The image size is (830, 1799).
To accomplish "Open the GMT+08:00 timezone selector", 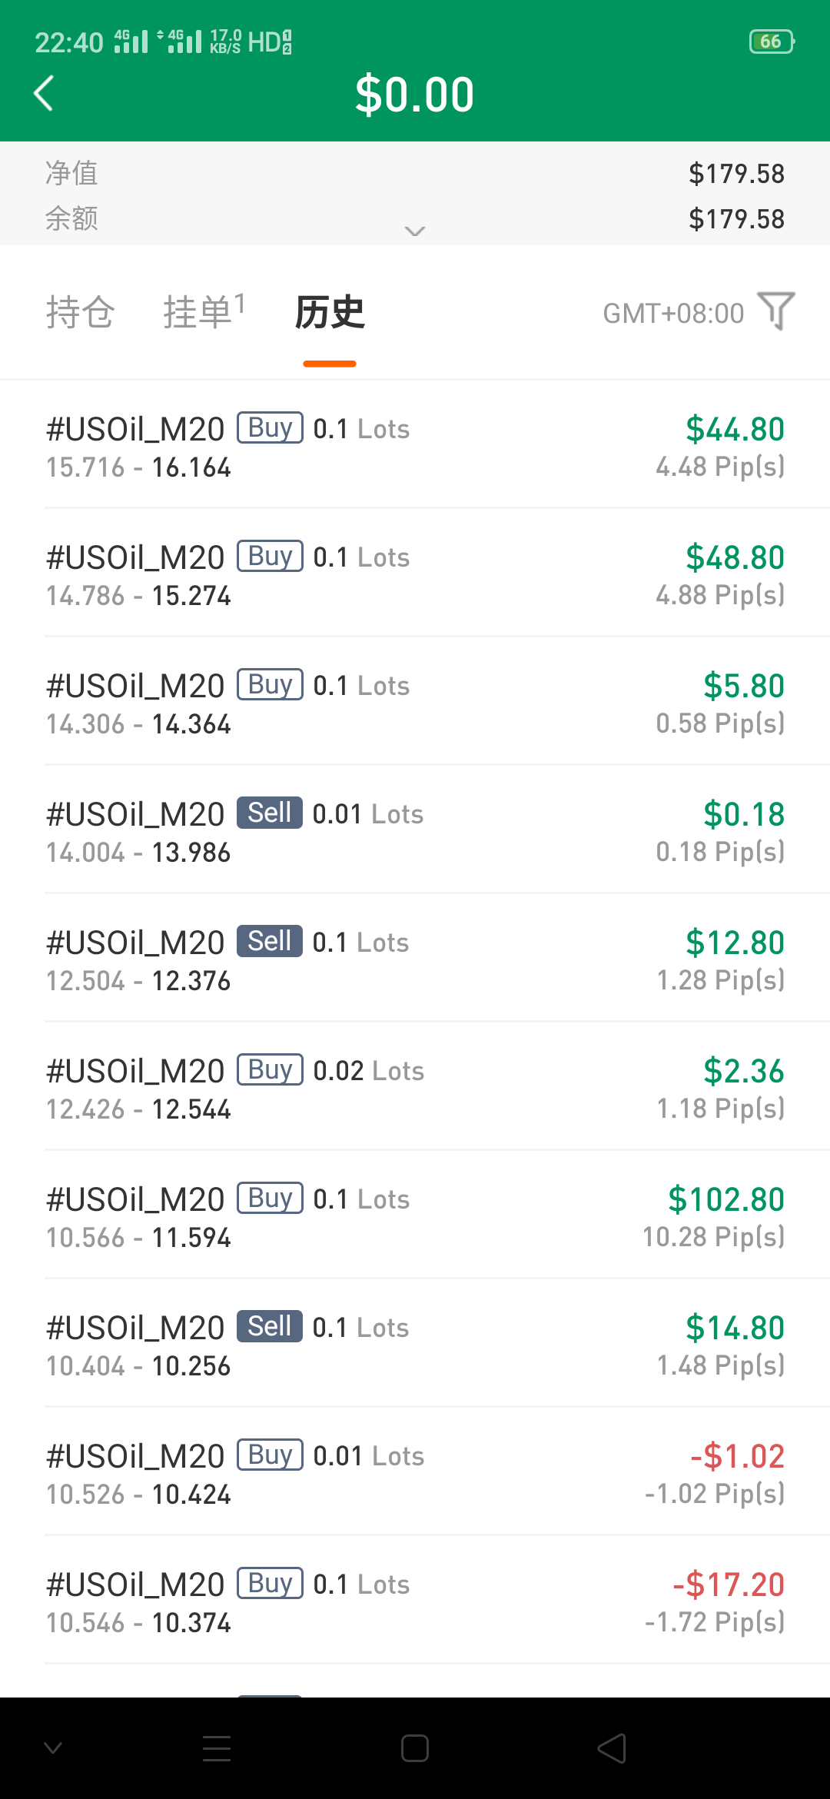I will tap(673, 314).
